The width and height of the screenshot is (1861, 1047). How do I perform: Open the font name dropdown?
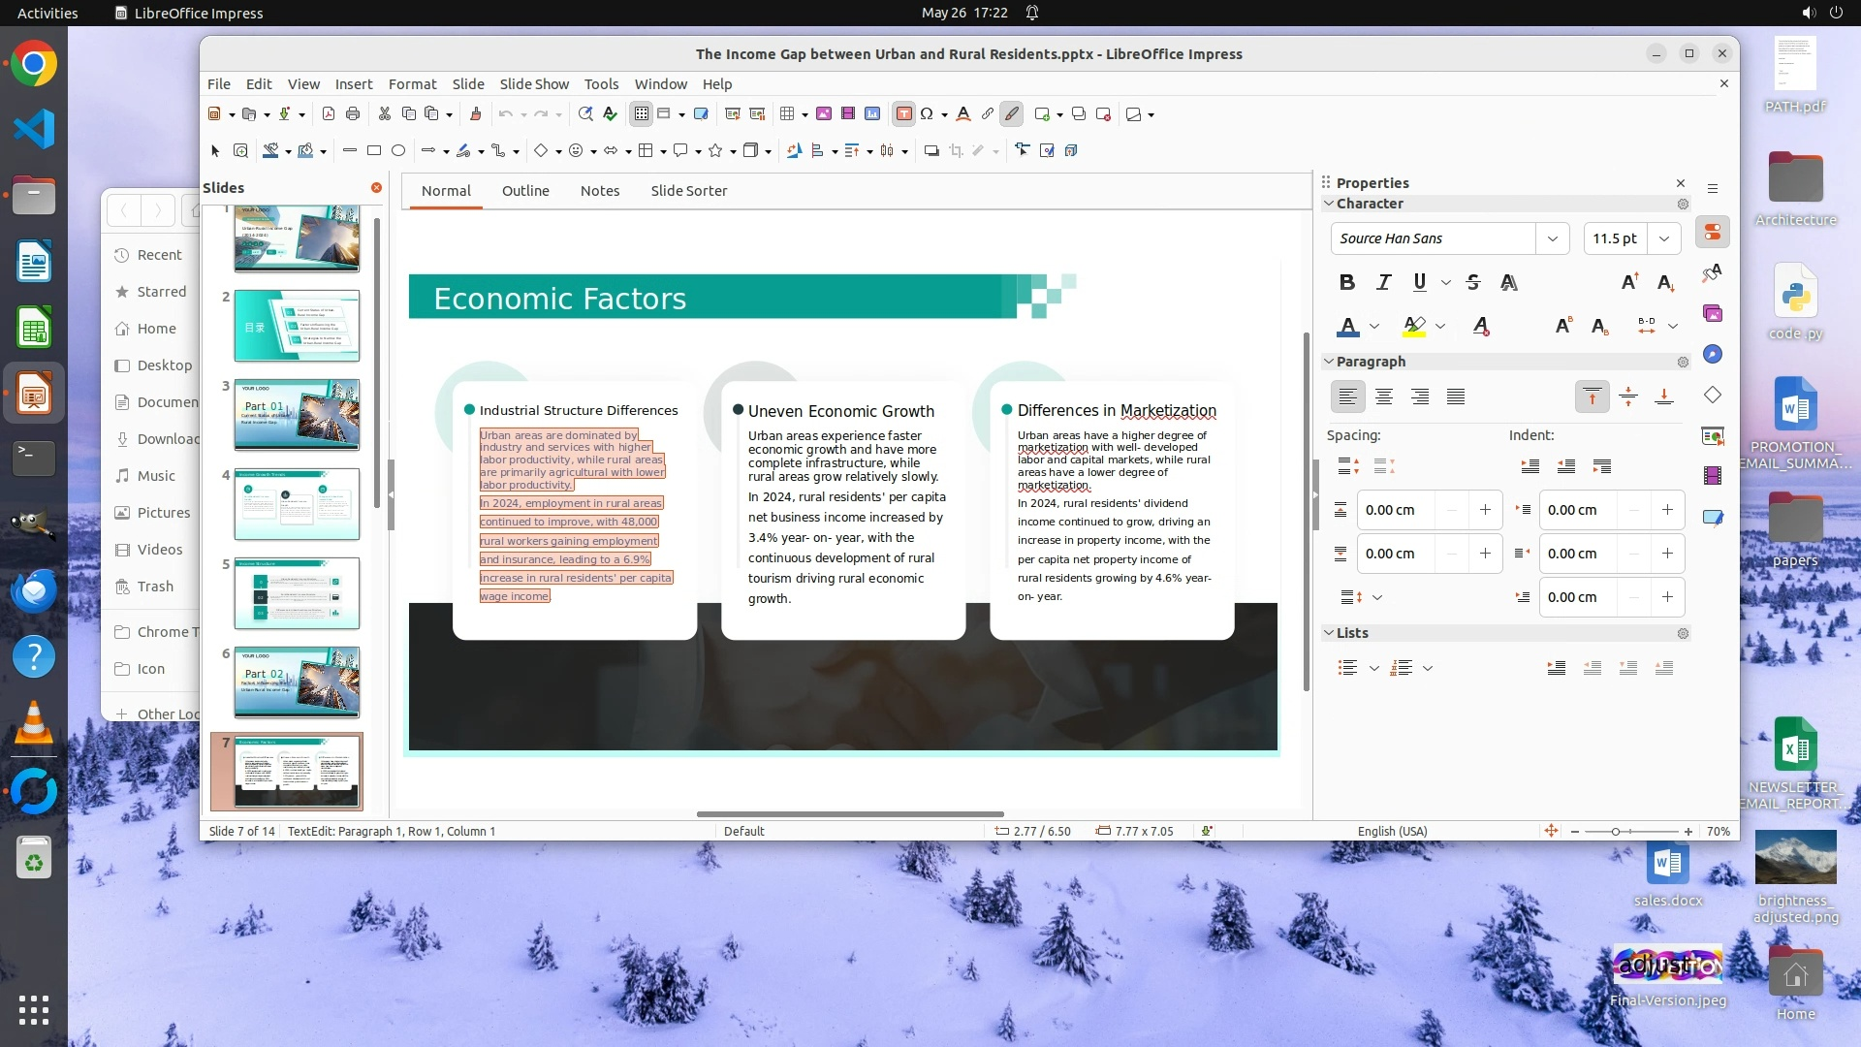[1552, 238]
